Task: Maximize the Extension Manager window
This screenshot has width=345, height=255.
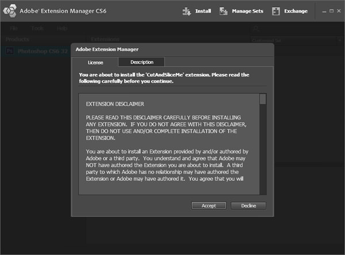Action: pyautogui.click(x=331, y=11)
